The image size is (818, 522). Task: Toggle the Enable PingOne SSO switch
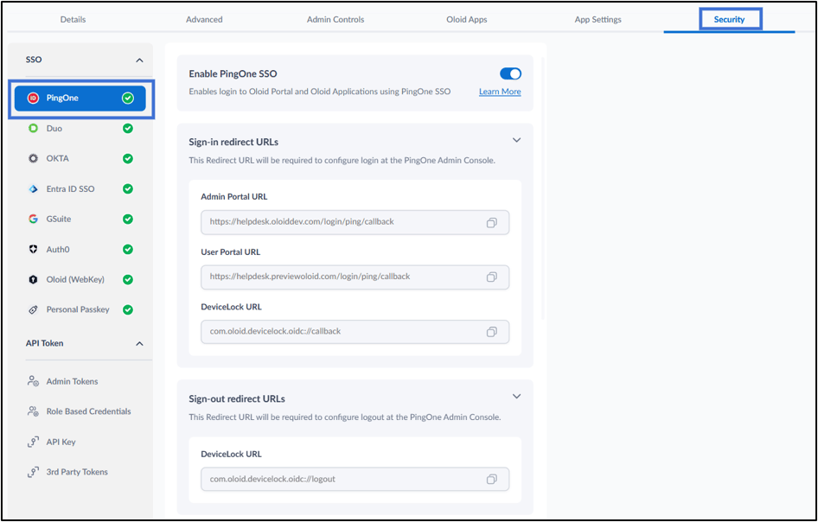coord(510,74)
